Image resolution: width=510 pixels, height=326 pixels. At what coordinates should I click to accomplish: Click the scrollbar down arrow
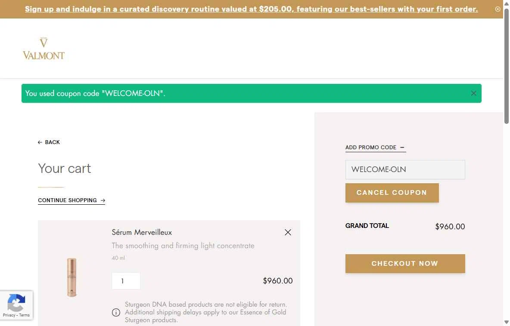coord(507,322)
